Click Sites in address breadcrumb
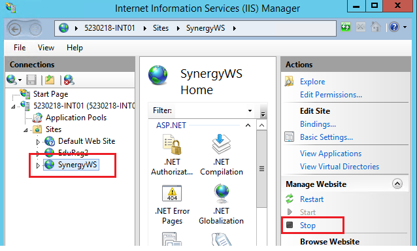 [x=161, y=28]
